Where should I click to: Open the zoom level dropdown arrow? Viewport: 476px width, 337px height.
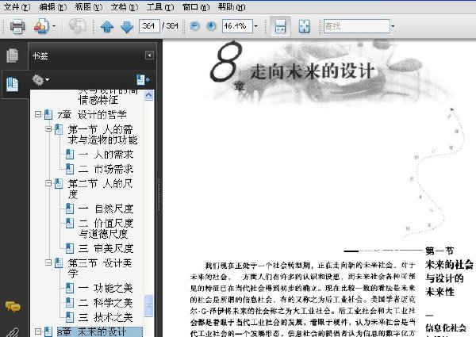click(x=256, y=26)
